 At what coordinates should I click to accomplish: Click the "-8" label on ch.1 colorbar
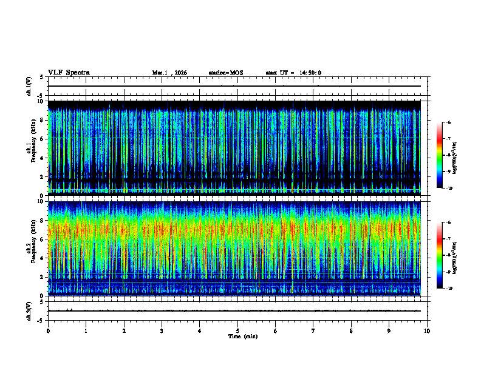[x=448, y=155]
